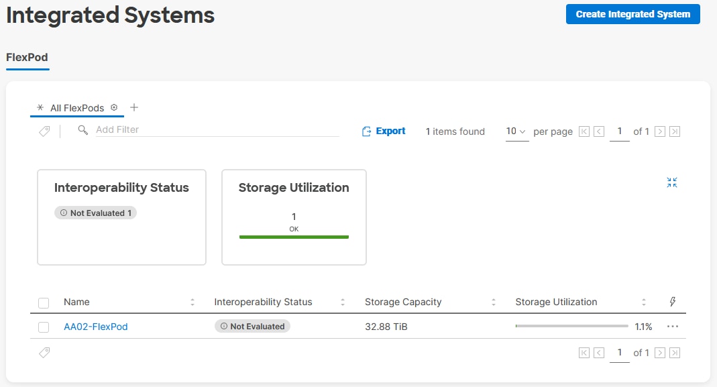The width and height of the screenshot is (717, 387).
Task: Click the green OK storage utilization bar
Action: click(294, 237)
